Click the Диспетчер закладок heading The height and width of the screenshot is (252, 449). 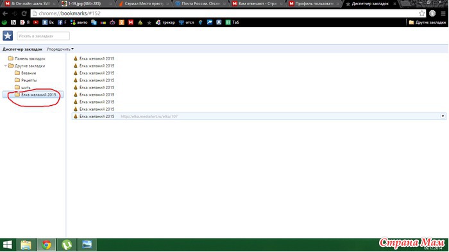pyautogui.click(x=22, y=49)
